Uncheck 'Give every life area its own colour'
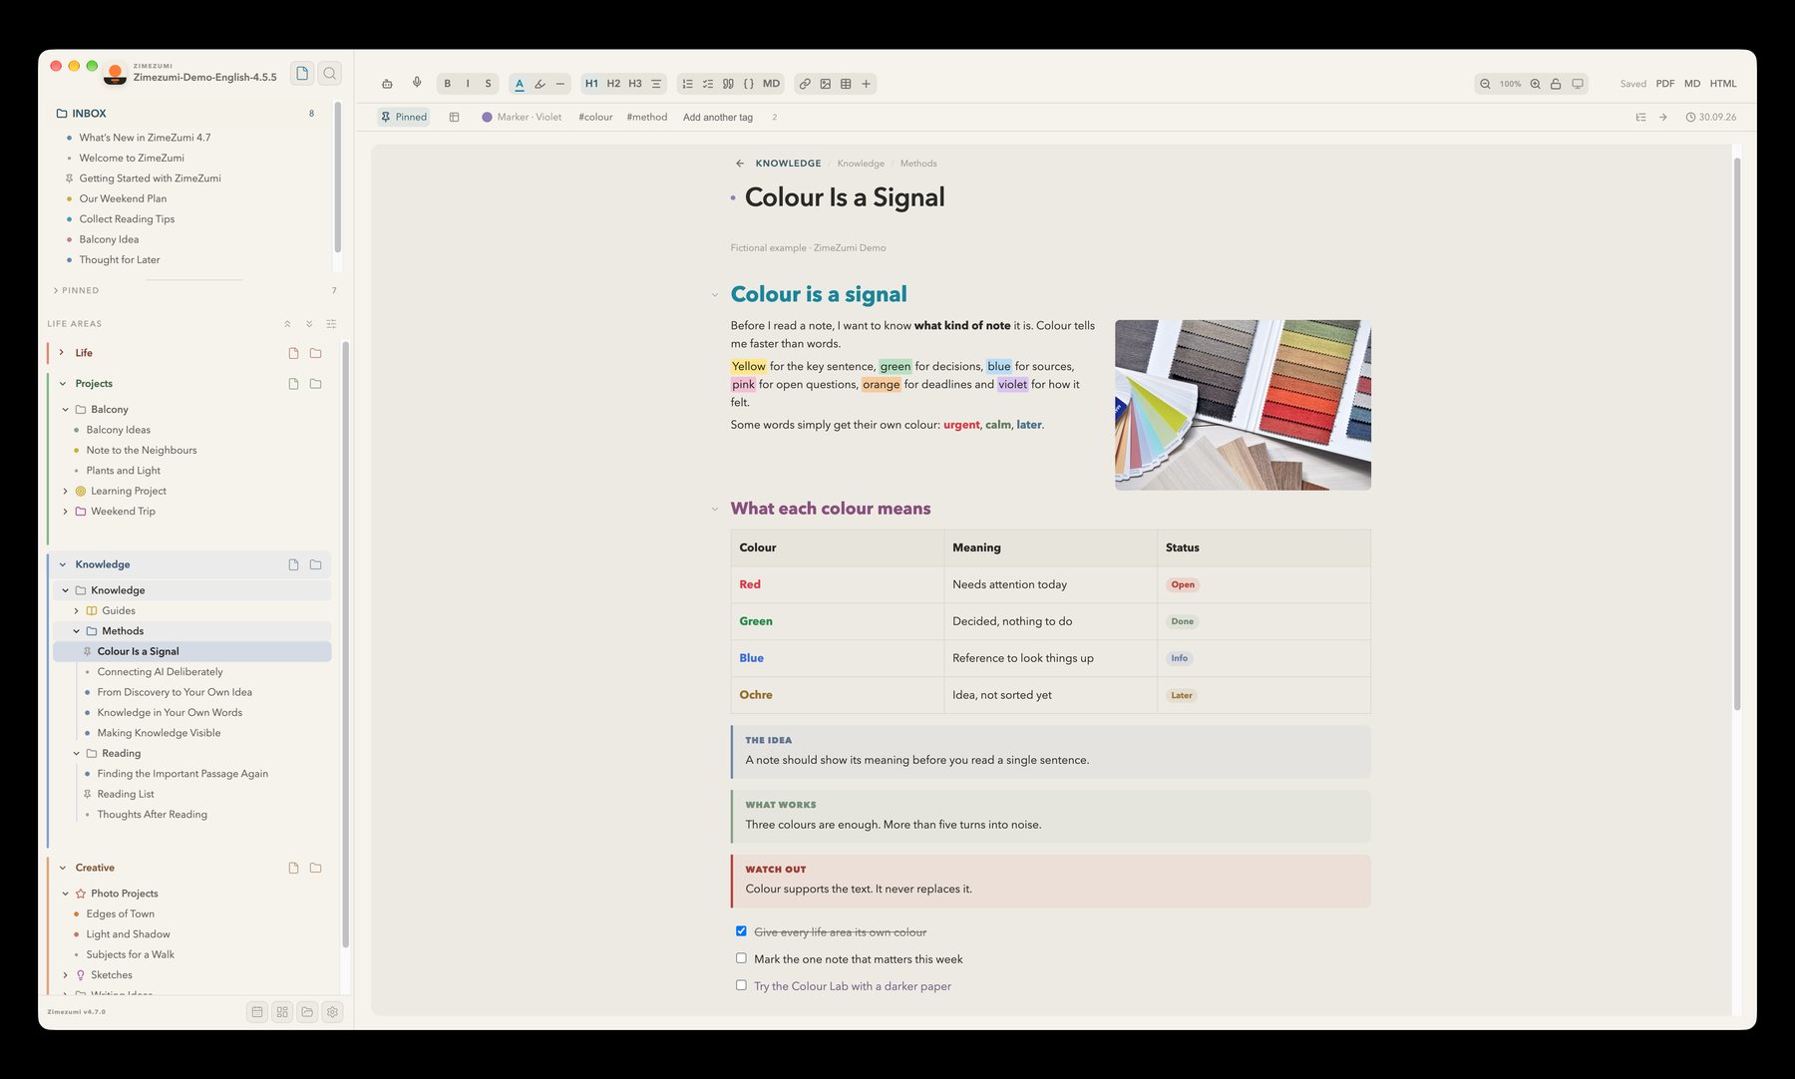 point(741,931)
